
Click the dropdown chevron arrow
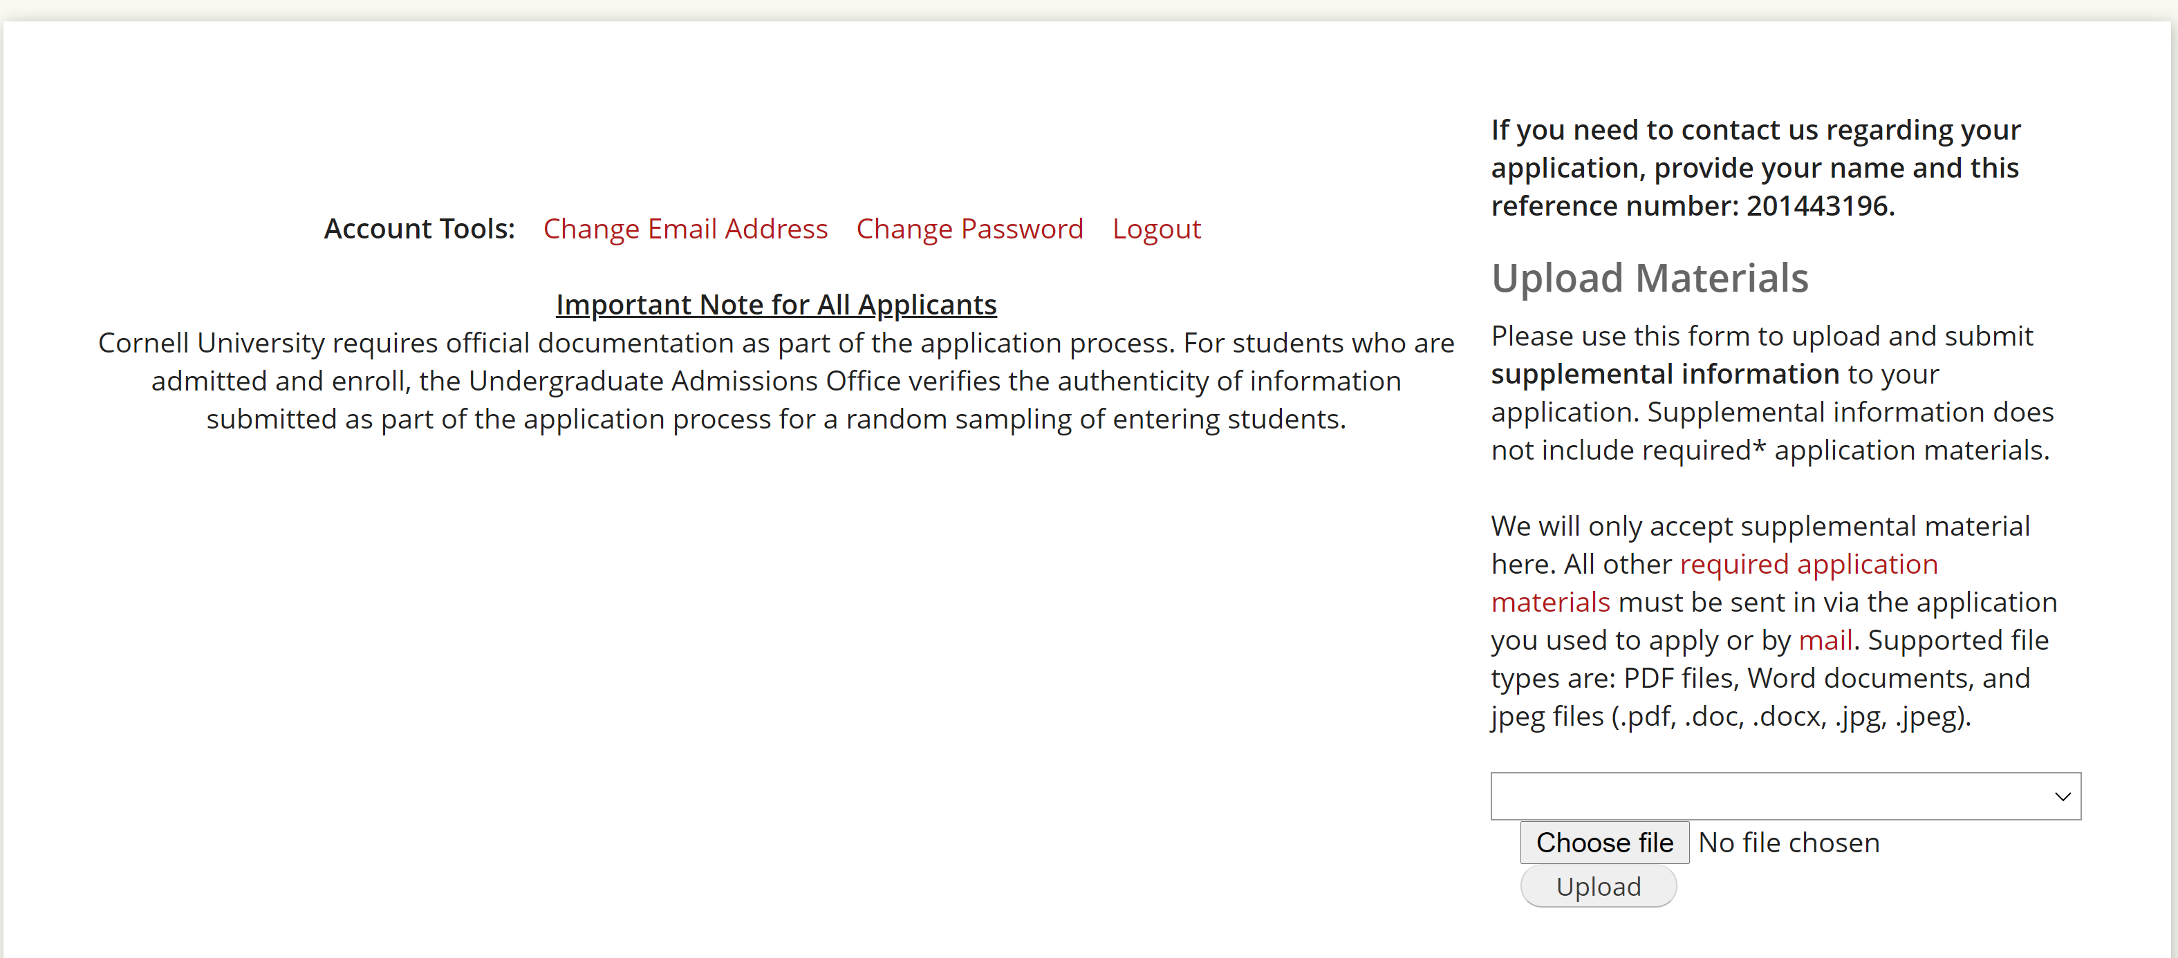click(x=2062, y=796)
